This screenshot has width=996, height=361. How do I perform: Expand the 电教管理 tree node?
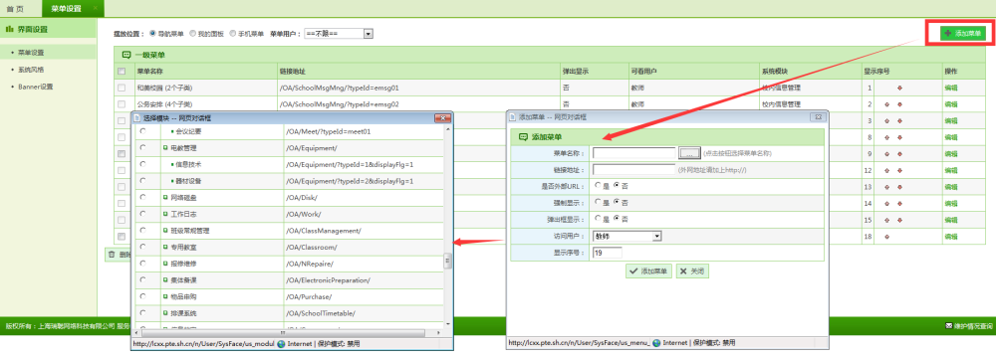click(x=165, y=148)
